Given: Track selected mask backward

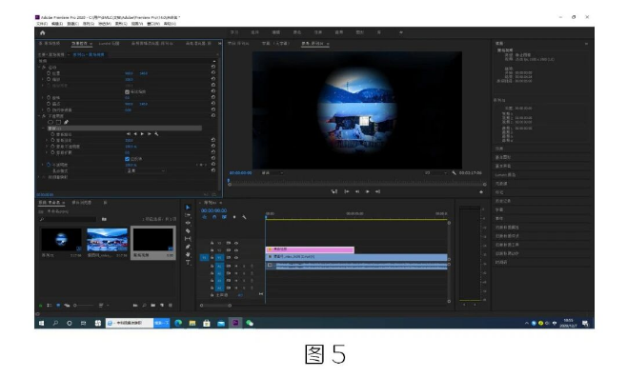Looking at the screenshot, I should pos(135,134).
